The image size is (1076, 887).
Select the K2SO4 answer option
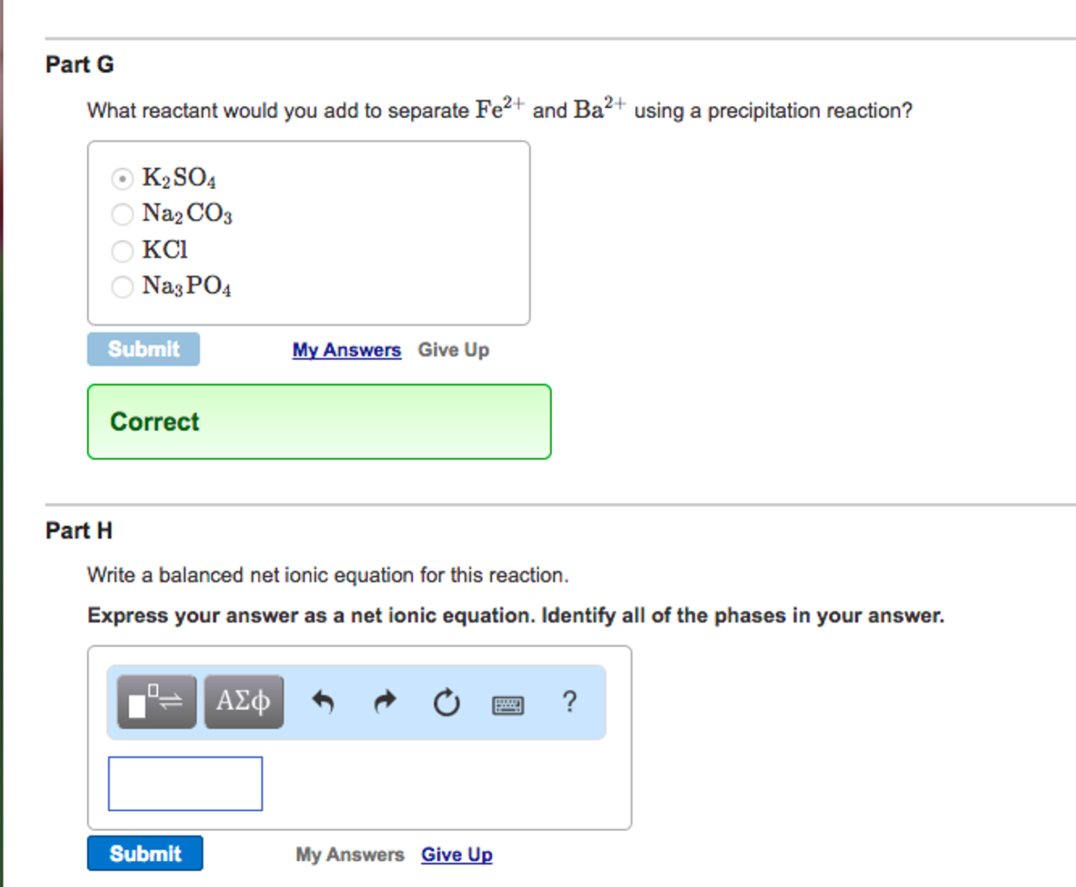(x=123, y=179)
